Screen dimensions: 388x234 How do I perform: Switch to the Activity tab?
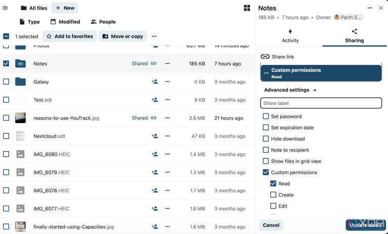[290, 36]
